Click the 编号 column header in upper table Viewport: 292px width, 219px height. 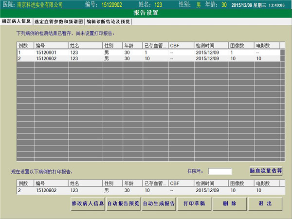point(51,46)
